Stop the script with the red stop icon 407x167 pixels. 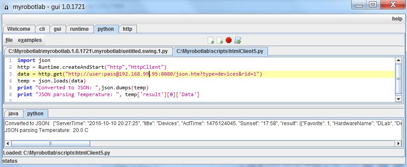click(x=228, y=40)
